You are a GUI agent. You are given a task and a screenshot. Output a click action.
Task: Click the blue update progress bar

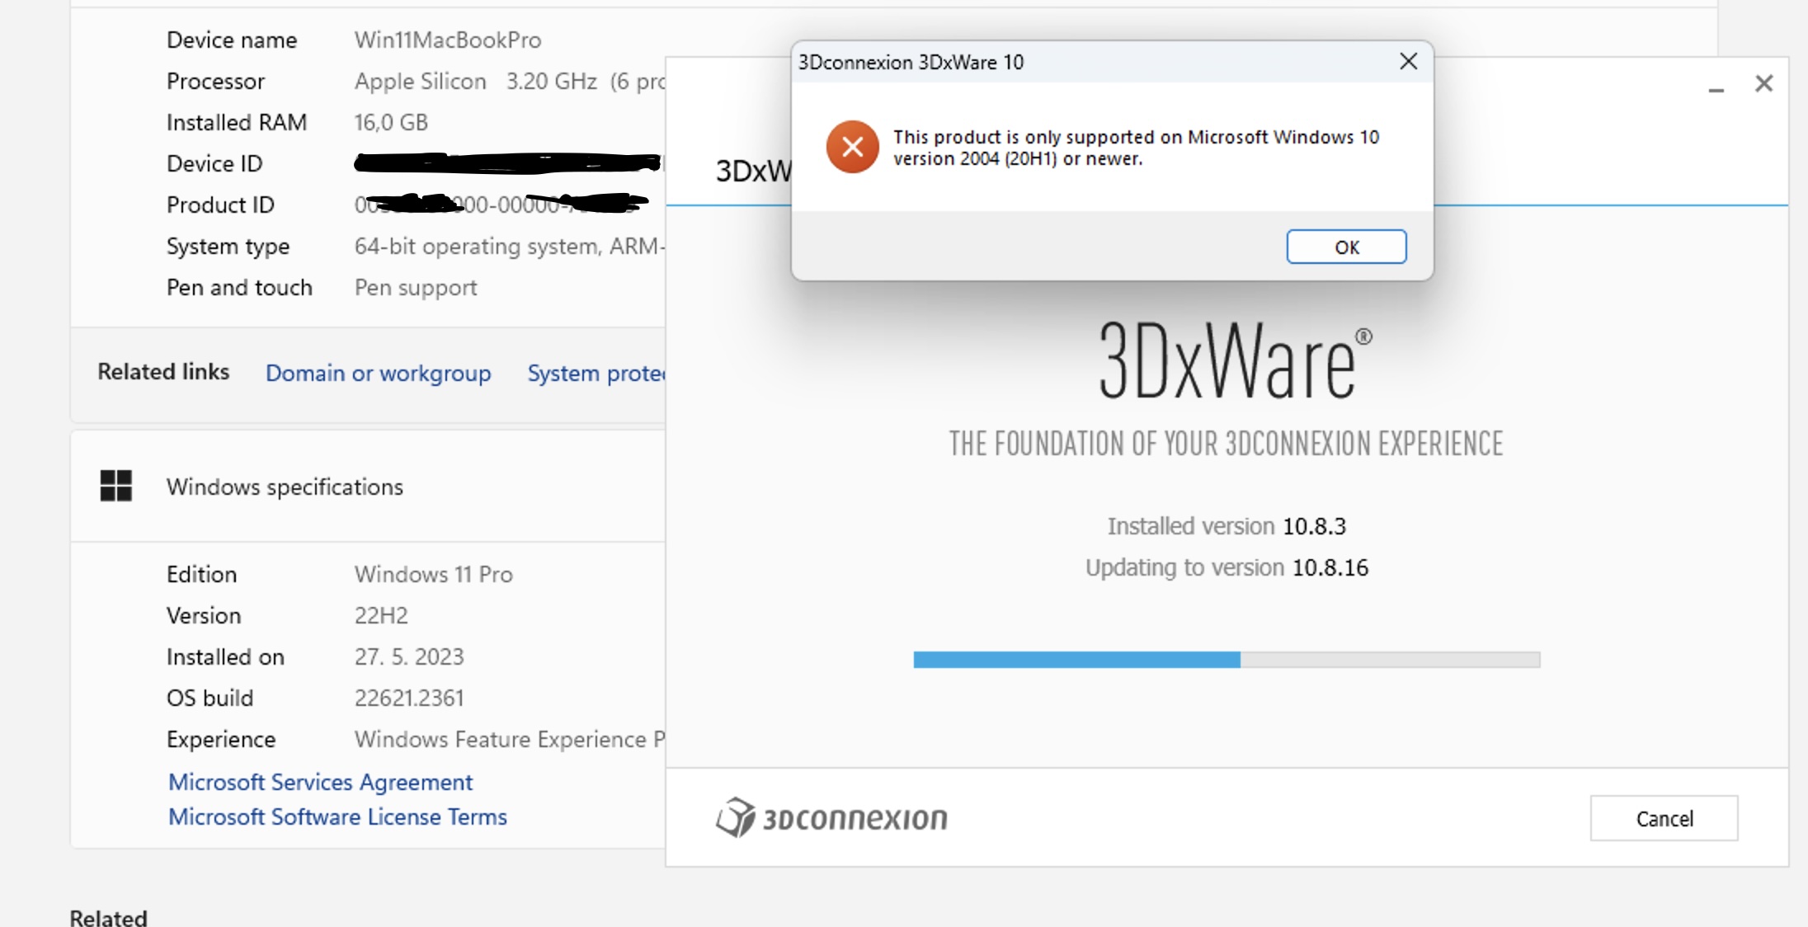(x=1226, y=660)
